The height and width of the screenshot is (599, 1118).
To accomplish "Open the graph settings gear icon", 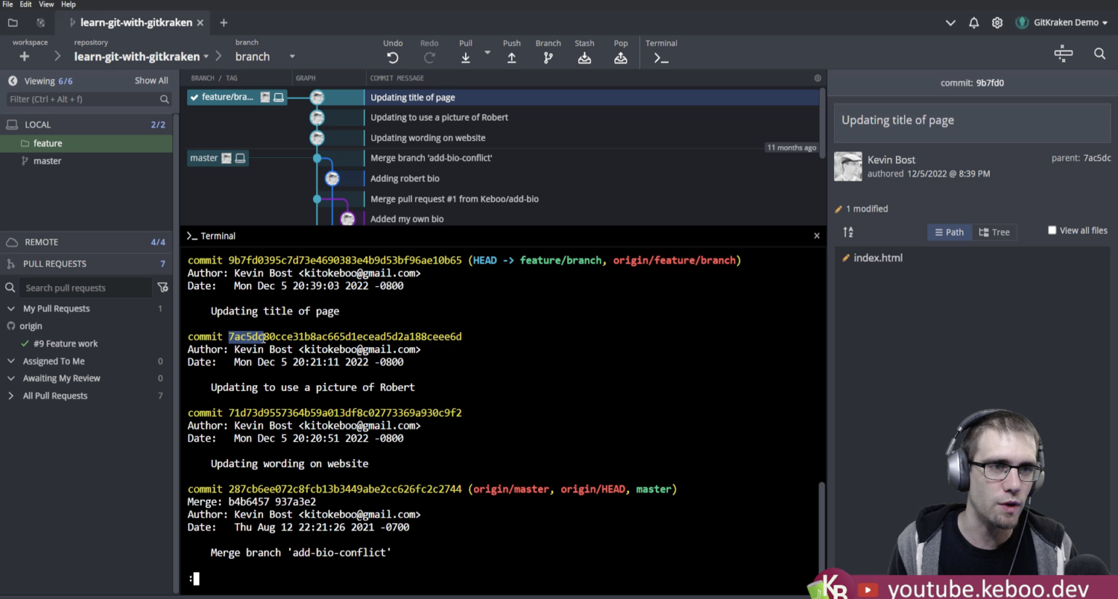I will click(817, 78).
